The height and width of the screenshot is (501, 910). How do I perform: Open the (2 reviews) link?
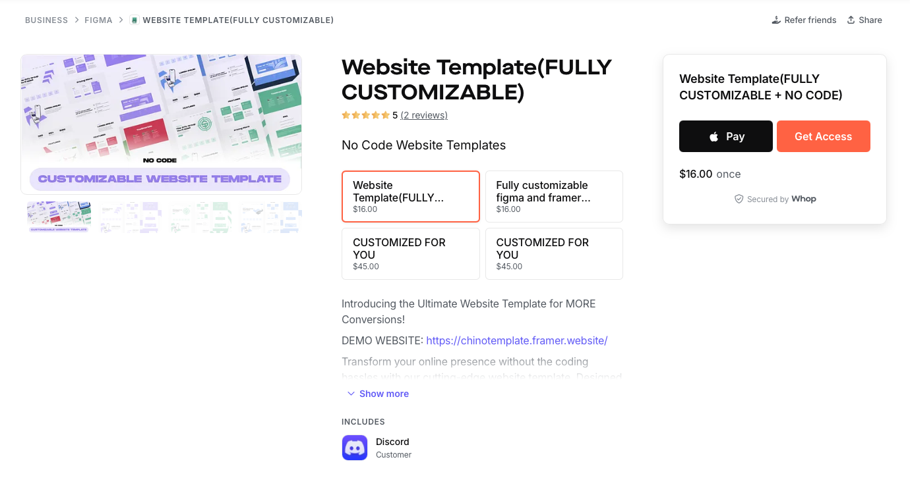pos(424,115)
